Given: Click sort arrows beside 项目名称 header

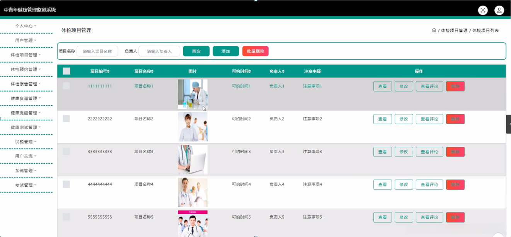Looking at the screenshot, I should pos(152,71).
